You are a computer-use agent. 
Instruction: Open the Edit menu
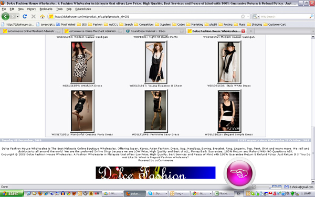pyautogui.click(x=12, y=9)
